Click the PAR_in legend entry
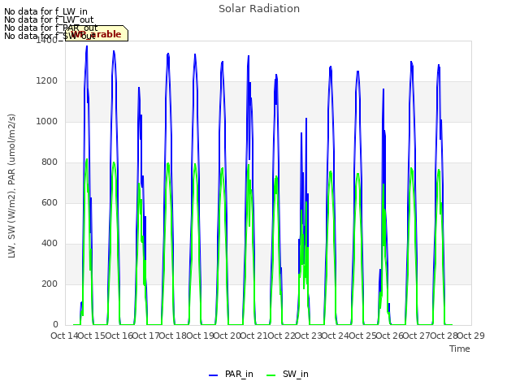 coord(231,374)
